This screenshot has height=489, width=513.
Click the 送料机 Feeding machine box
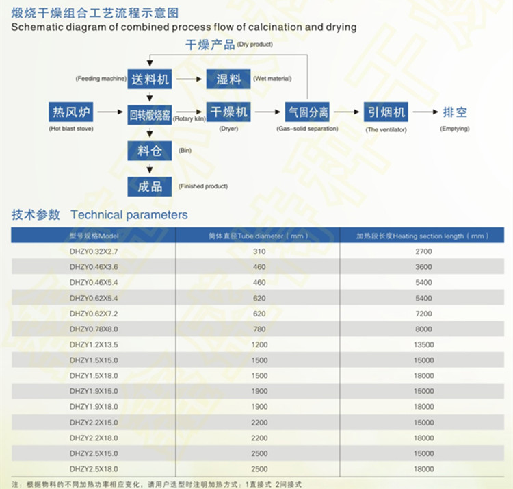click(150, 79)
